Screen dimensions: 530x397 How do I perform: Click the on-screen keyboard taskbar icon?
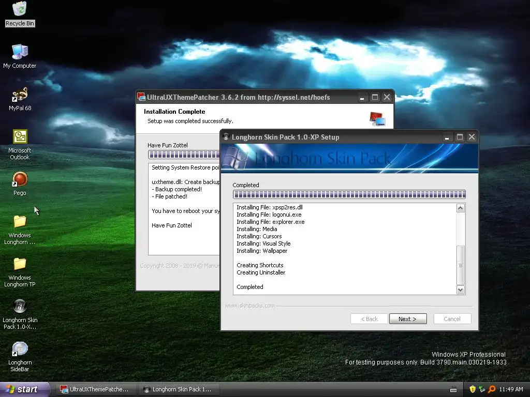[453, 390]
